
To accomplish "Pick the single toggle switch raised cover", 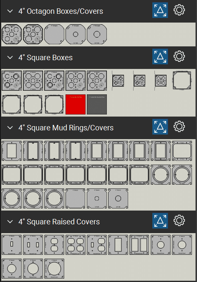I will [x=12, y=244].
